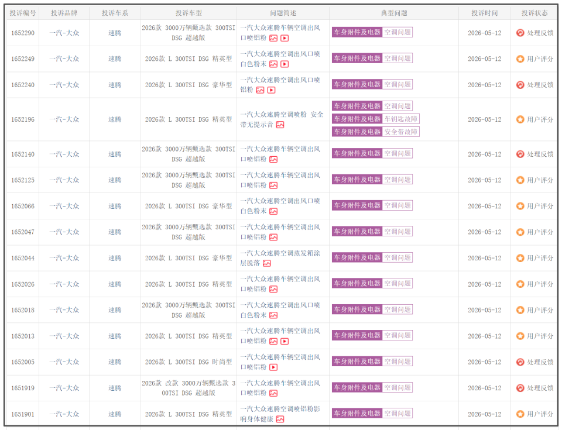The width and height of the screenshot is (562, 430).
Task: Select 空调问题 tag in row 1652044
Action: pos(397,257)
